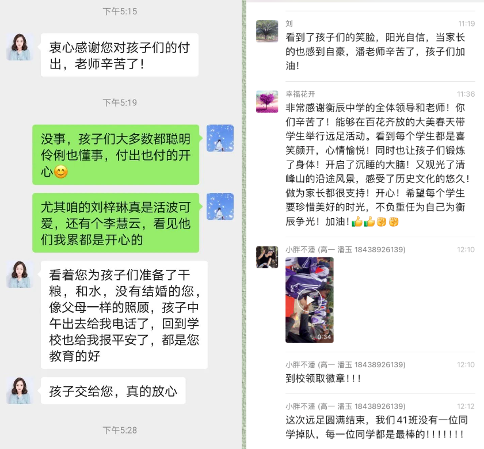This screenshot has height=449, width=484.
Task: Select the white bubble 孩子交给您，真的放心
Action: (x=113, y=391)
